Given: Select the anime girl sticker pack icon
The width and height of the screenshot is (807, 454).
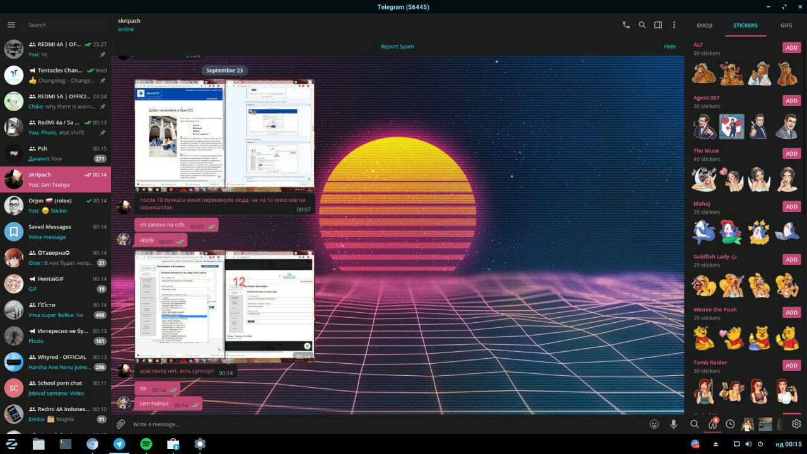Looking at the screenshot, I should [x=748, y=424].
